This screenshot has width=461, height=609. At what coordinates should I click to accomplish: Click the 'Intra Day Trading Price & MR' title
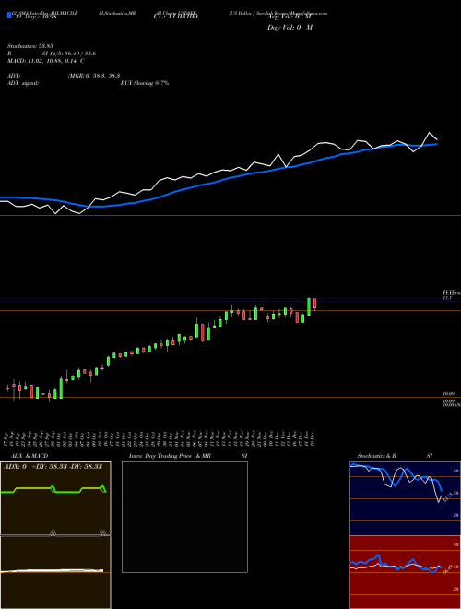[171, 456]
